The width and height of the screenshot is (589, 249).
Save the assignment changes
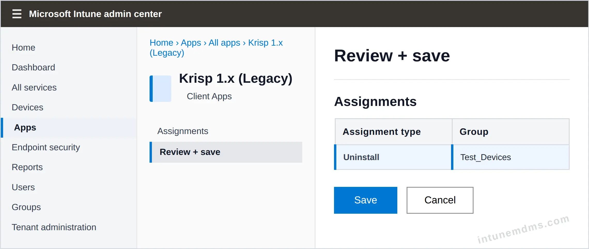[366, 200]
